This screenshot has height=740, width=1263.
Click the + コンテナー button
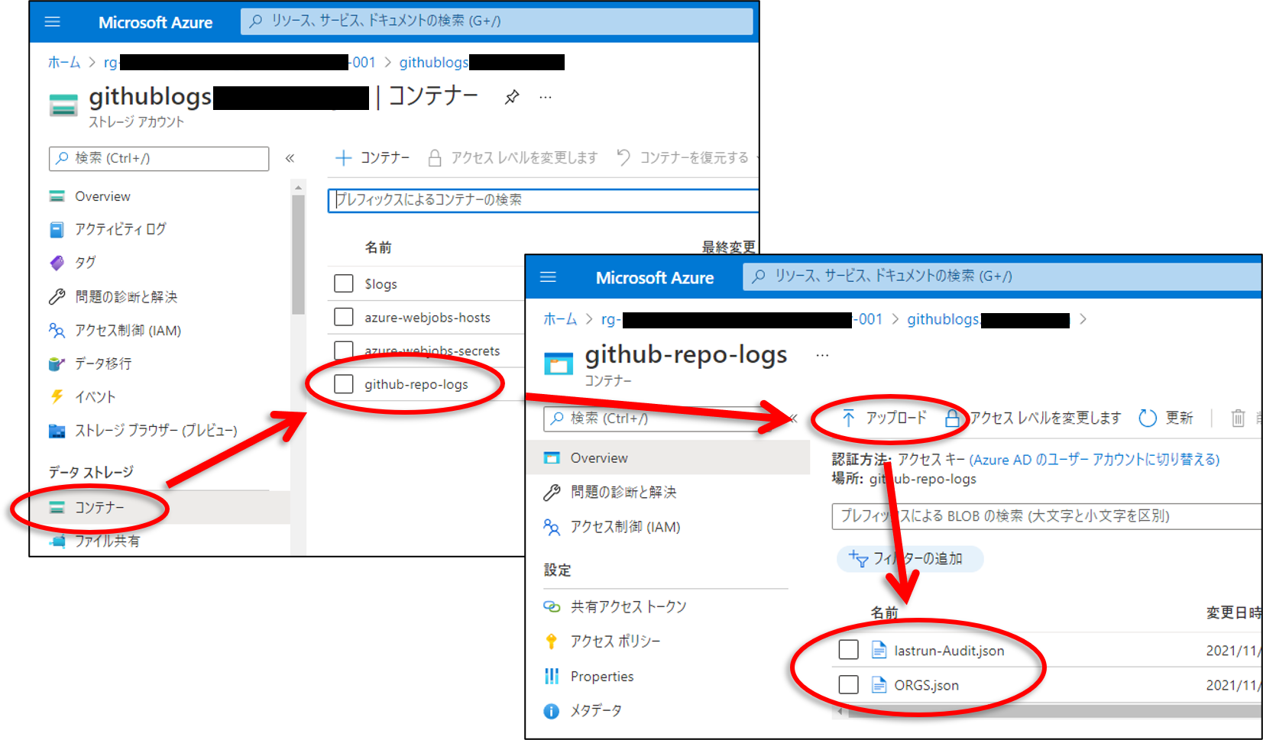coord(372,157)
